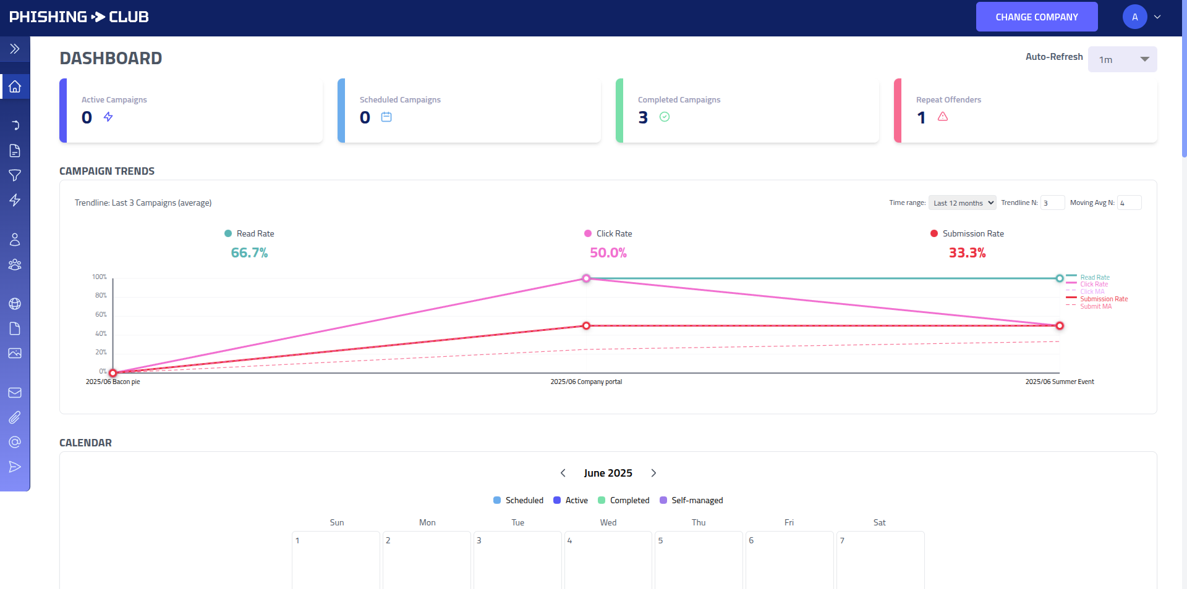
Task: Open the funnel filter icon in sidebar
Action: pyautogui.click(x=15, y=175)
